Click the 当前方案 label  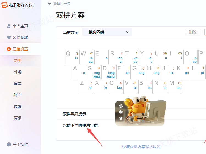pos(71,32)
